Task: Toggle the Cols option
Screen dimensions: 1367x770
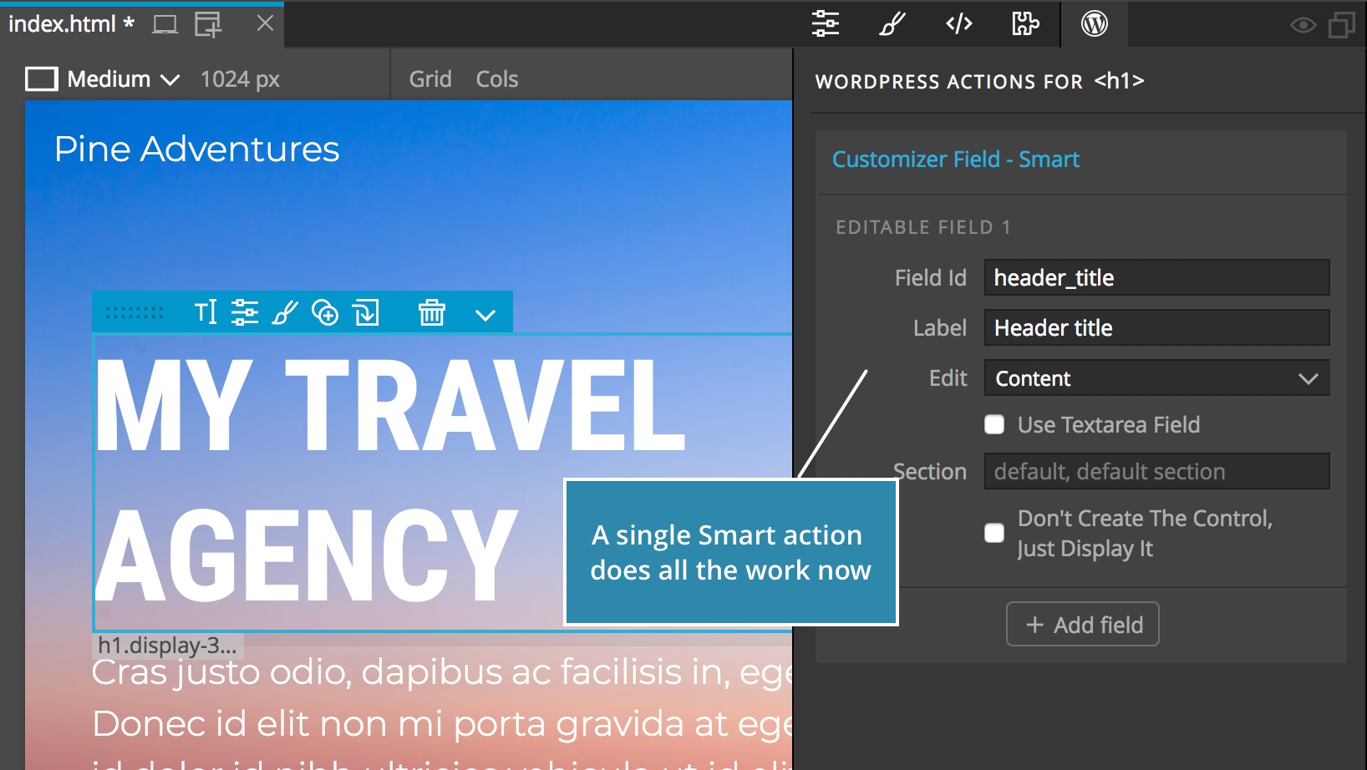Action: 497,79
